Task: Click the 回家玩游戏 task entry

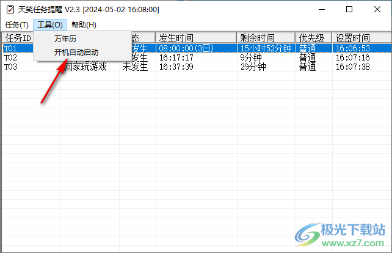Action: pos(85,67)
